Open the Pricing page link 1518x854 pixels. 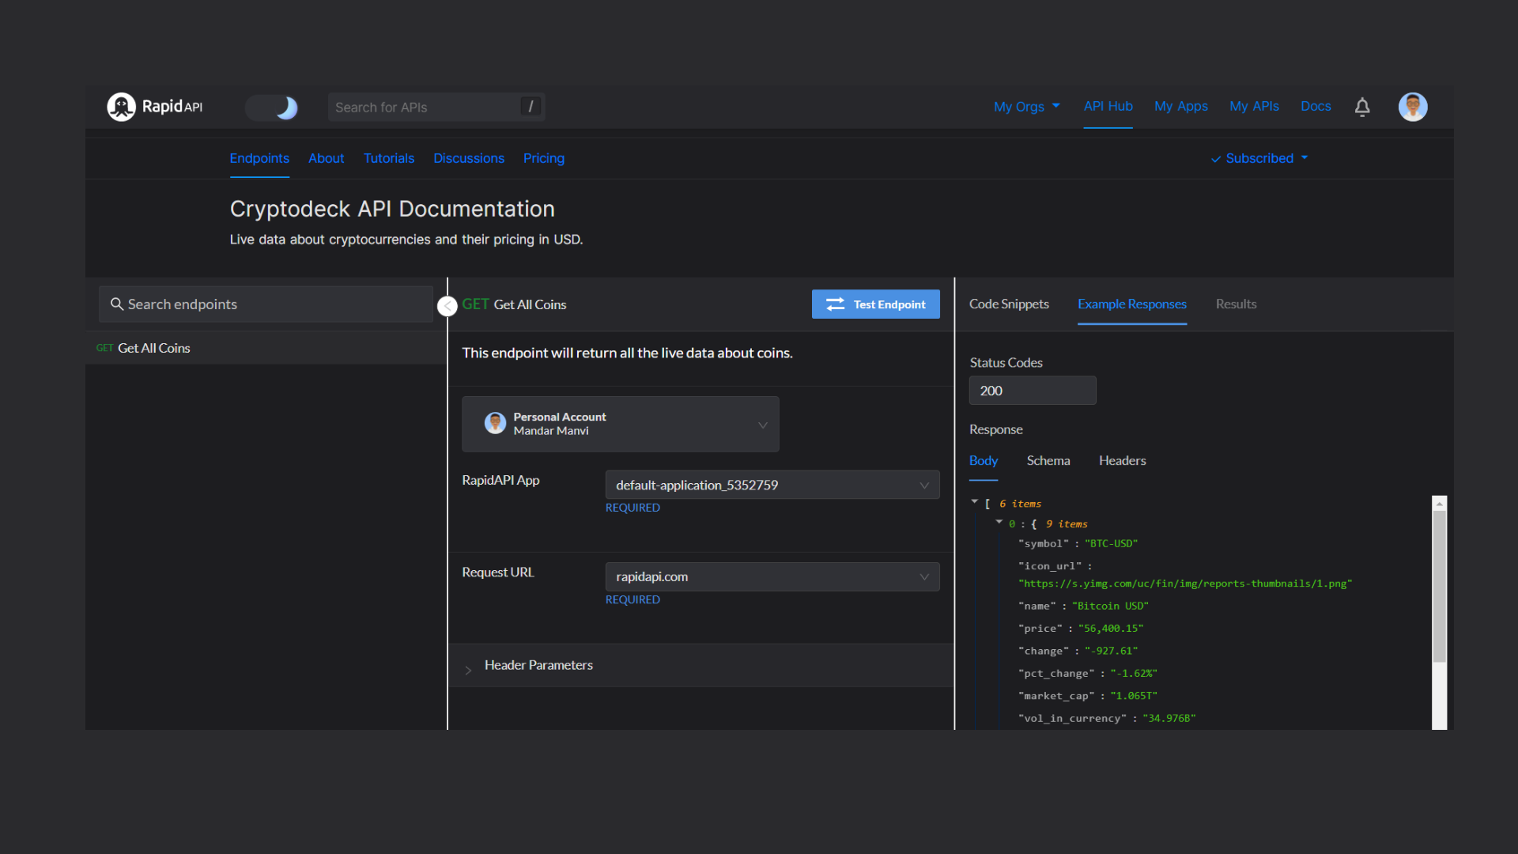[x=543, y=158]
